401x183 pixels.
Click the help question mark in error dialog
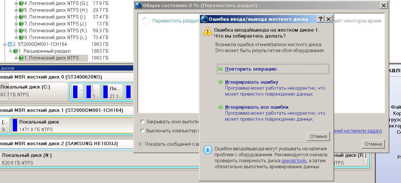(321, 19)
